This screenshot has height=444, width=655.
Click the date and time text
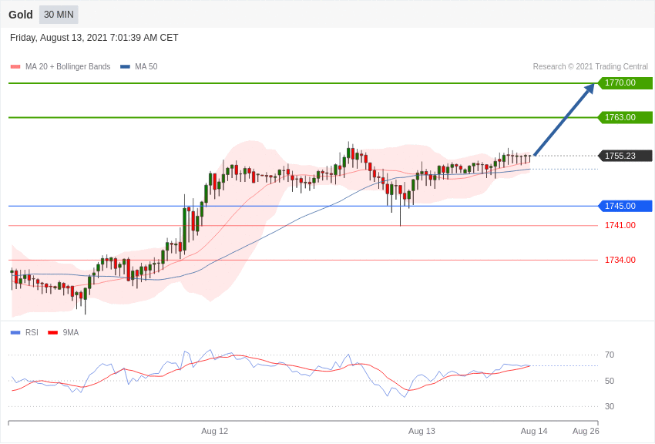coord(94,38)
